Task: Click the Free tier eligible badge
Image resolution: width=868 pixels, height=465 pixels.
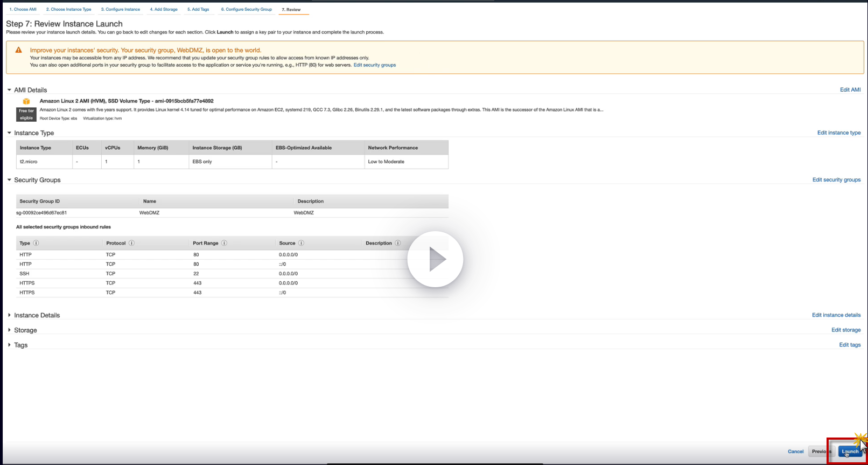Action: click(x=26, y=114)
